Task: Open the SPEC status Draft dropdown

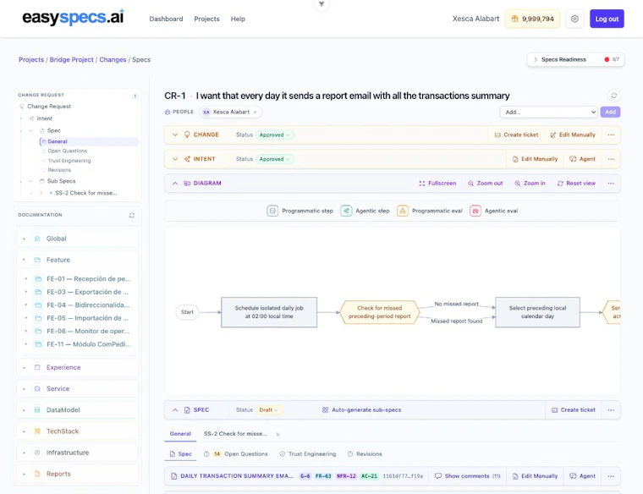Action: 269,409
